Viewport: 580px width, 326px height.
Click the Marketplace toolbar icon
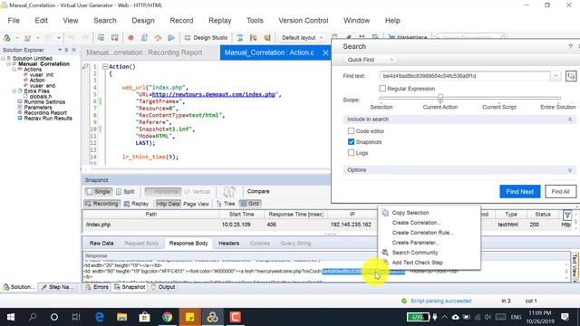click(x=407, y=38)
